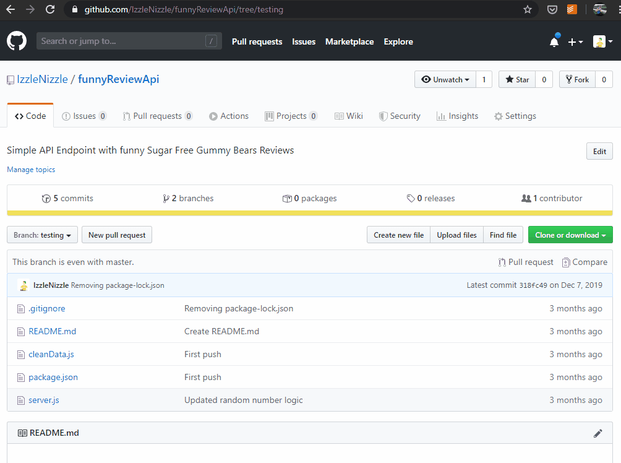The image size is (621, 463).
Task: Open Explore in the top navigation
Action: coord(398,41)
